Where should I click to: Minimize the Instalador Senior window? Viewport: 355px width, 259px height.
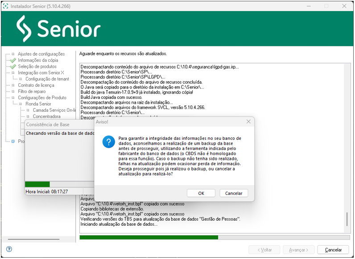click(309, 6)
